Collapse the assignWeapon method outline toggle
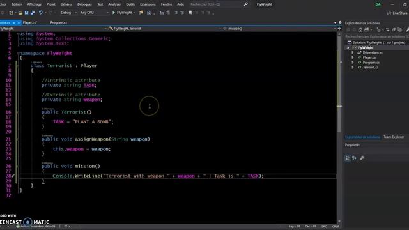The width and height of the screenshot is (409, 230). click(x=18, y=139)
